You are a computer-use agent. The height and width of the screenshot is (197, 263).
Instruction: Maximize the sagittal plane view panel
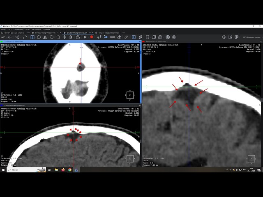(140, 105)
